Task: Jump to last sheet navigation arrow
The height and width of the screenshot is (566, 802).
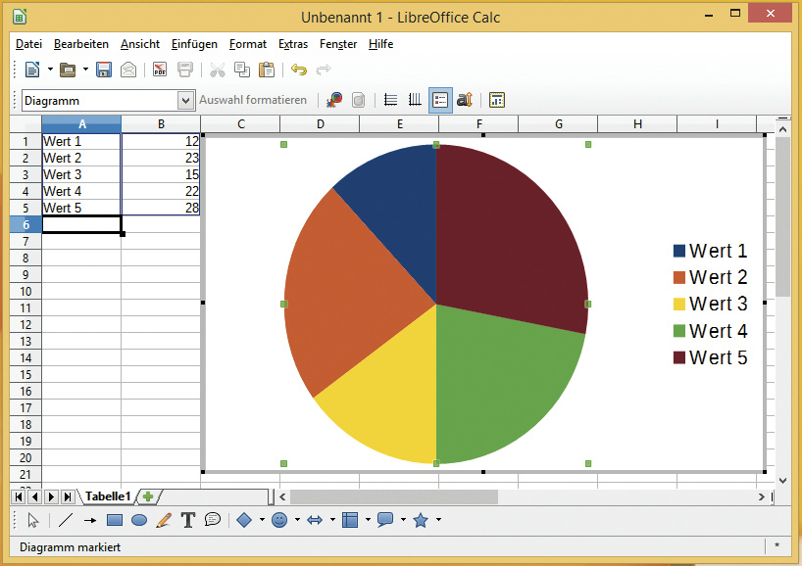Action: coord(68,496)
